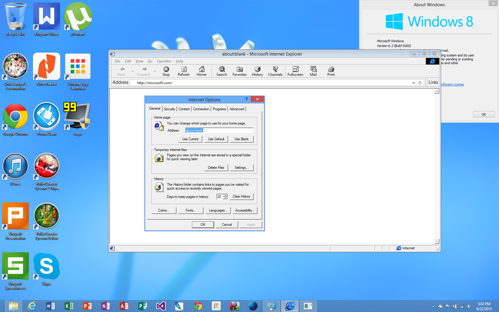This screenshot has height=312, width=499.
Task: Adjust the days-in-history spinner arrows
Action: pos(225,197)
